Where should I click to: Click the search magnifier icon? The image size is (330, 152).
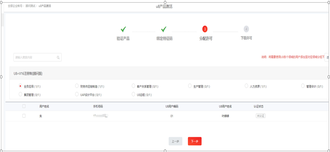(58, 57)
